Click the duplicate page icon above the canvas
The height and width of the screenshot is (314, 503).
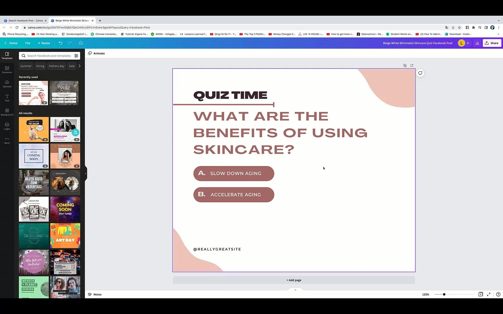click(x=405, y=65)
